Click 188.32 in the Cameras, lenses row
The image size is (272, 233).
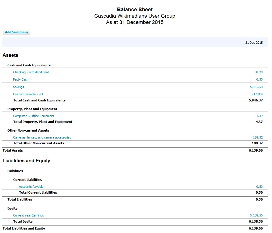pos(258,137)
